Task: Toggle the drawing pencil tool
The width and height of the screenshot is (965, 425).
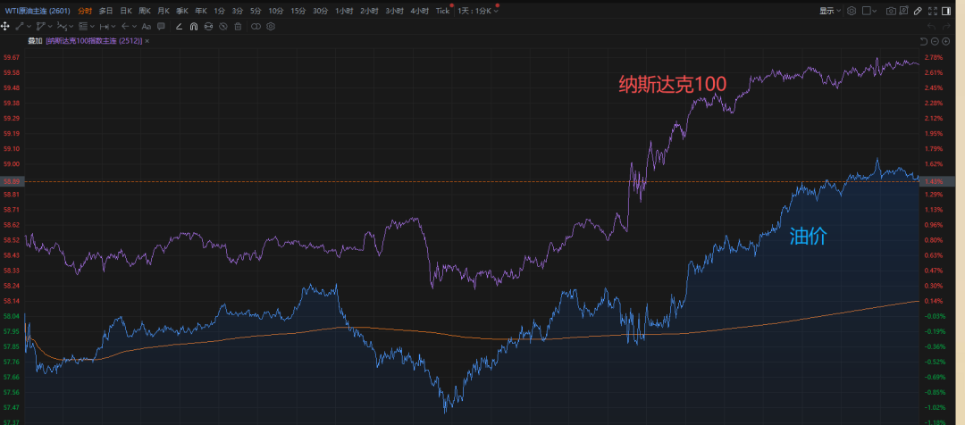Action: 918,11
